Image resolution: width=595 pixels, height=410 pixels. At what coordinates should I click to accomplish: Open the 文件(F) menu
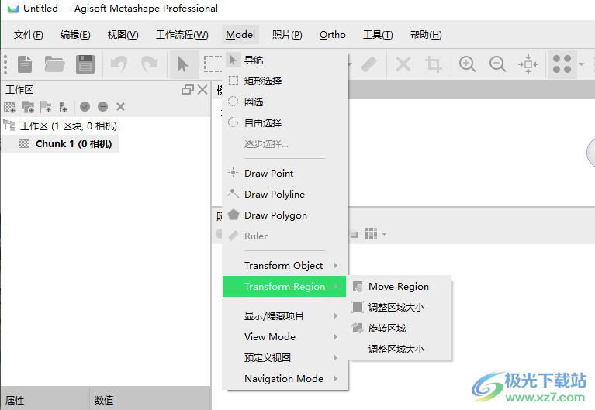tap(29, 35)
